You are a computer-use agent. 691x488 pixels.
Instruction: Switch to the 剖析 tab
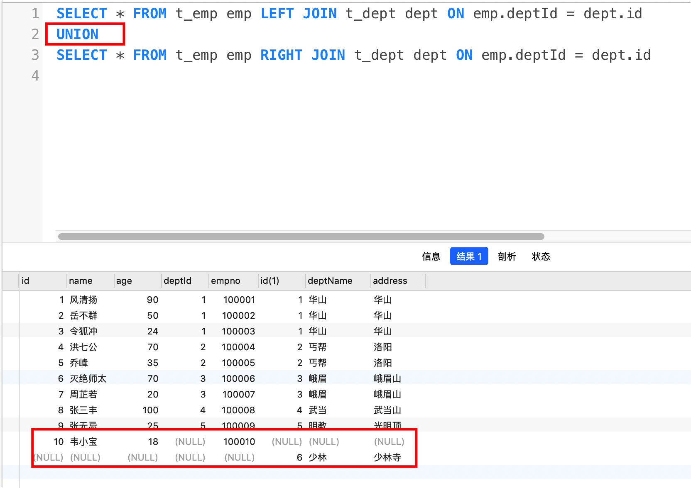[507, 256]
